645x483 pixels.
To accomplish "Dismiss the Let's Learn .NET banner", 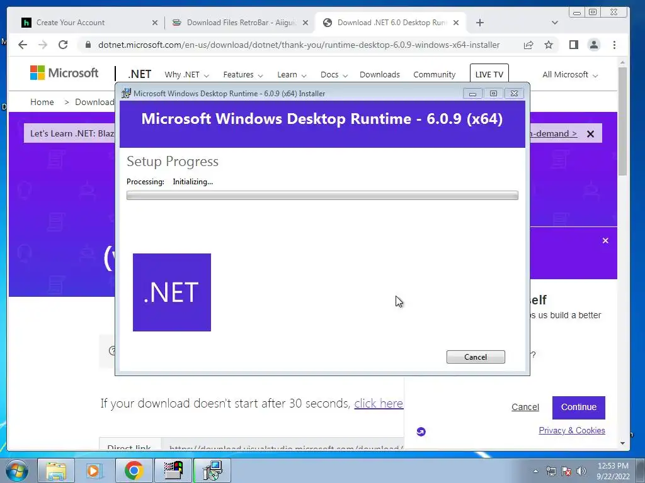I will point(590,134).
